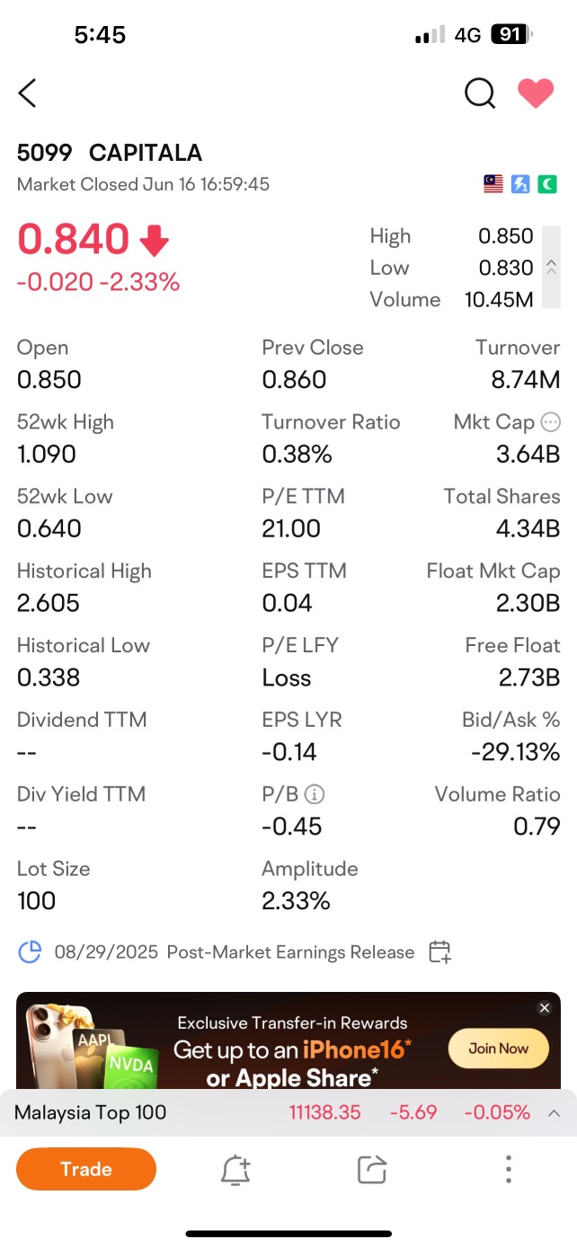Show the P/B info tooltip
The width and height of the screenshot is (577, 1248).
click(x=315, y=794)
